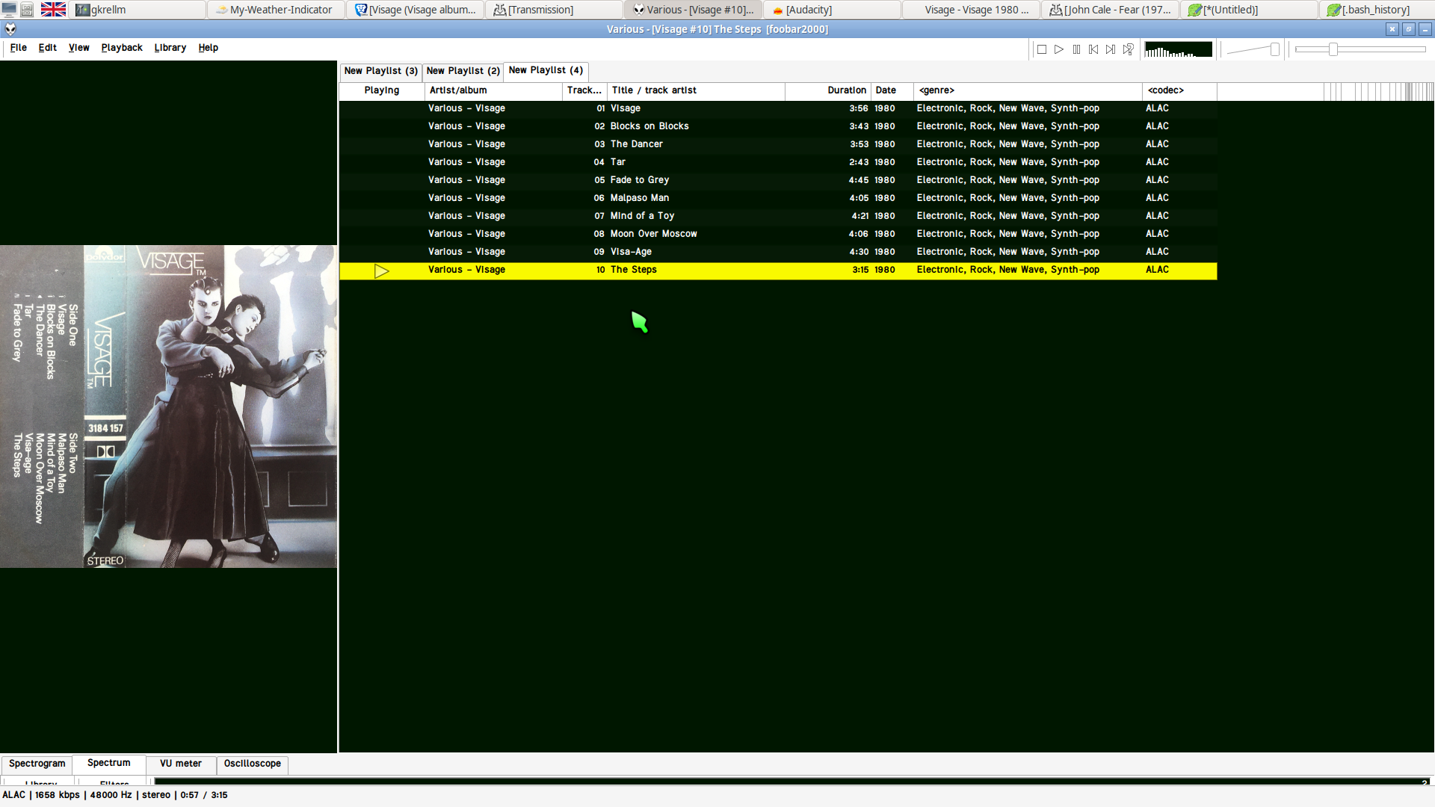Click the genre text on Malpaso Man row
Image resolution: width=1435 pixels, height=807 pixels.
pyautogui.click(x=1007, y=198)
